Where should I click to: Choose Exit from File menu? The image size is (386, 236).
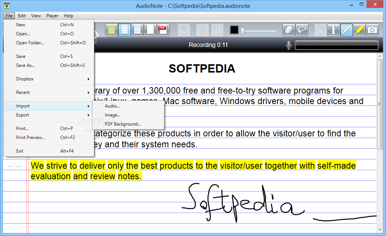(x=49, y=151)
